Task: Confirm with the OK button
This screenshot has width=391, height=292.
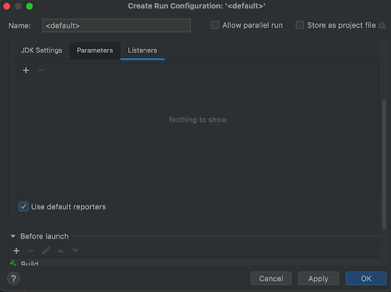Action: point(366,278)
